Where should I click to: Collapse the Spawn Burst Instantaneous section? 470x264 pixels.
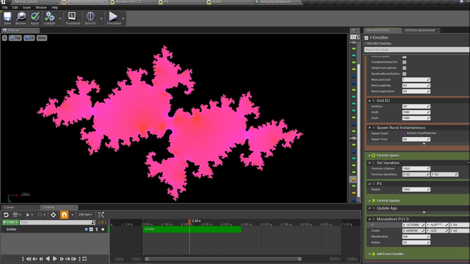[369, 128]
